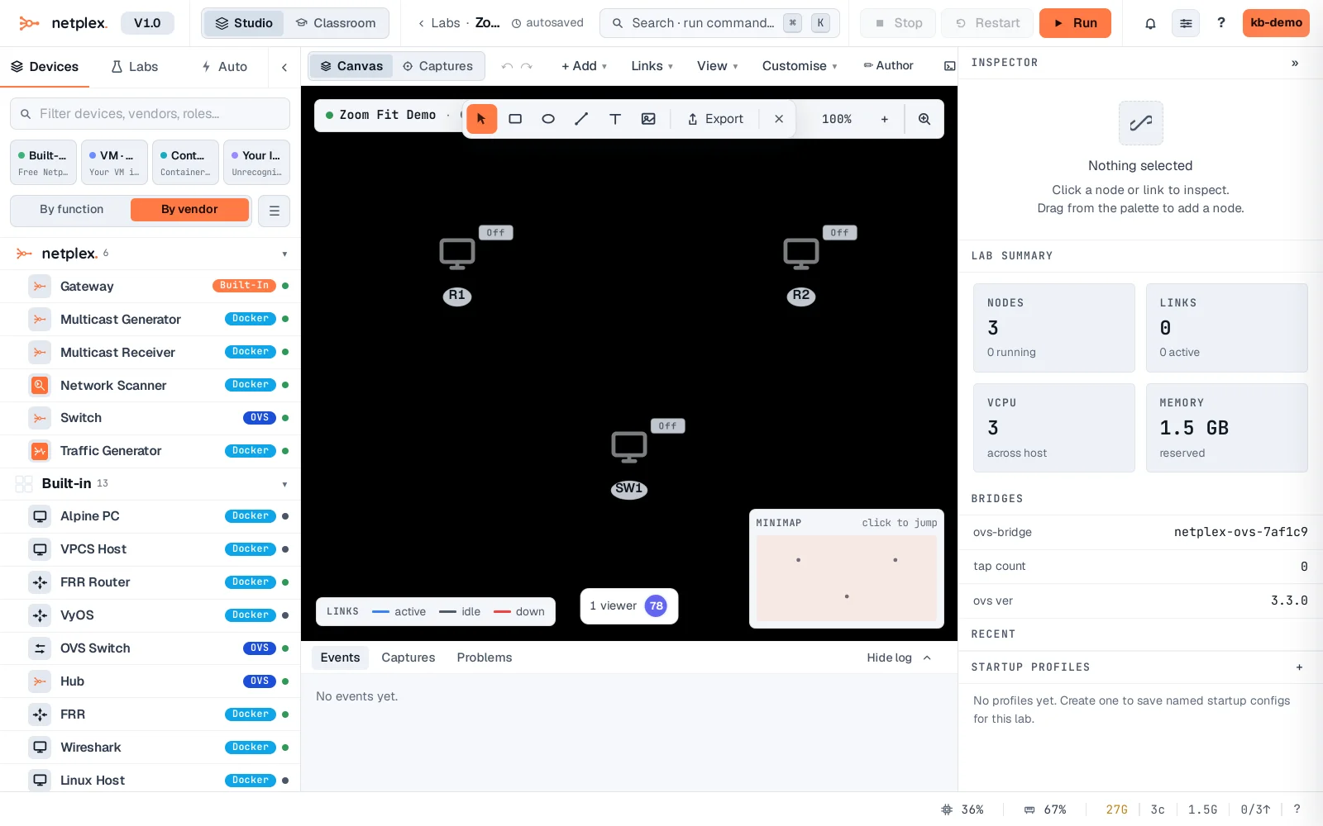1323x826 pixels.
Task: Toggle VM source filter chip
Action: [x=114, y=162]
